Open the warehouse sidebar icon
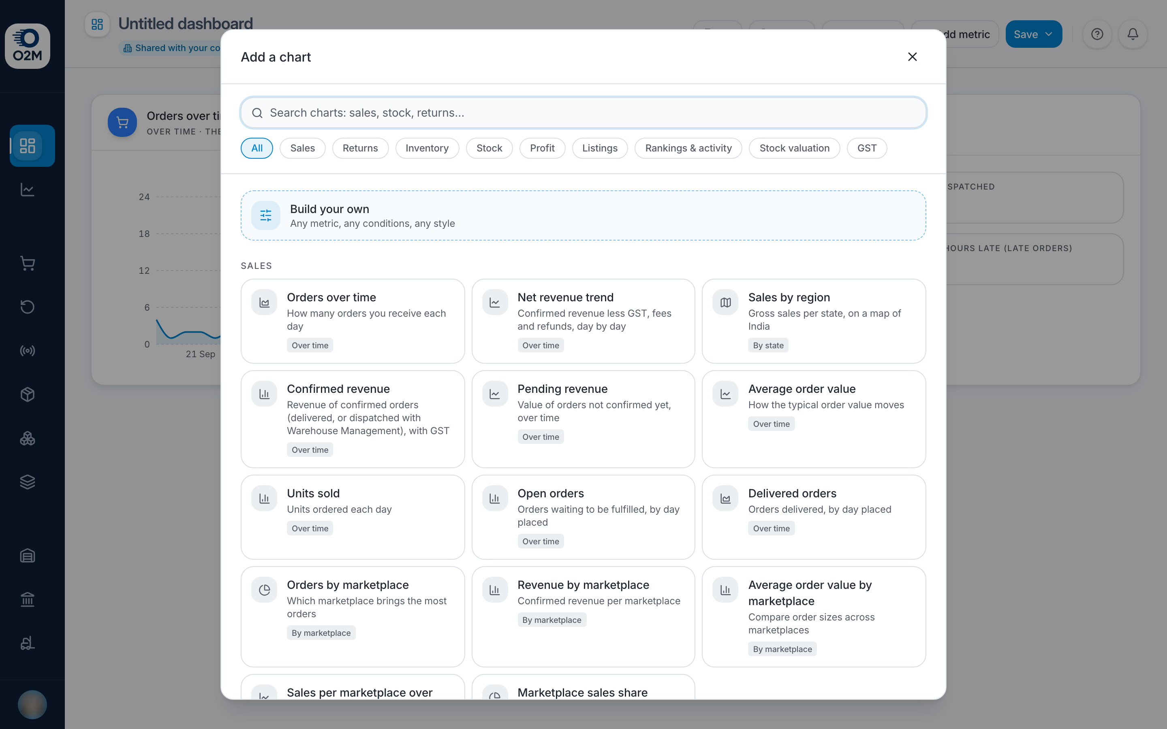 (28, 555)
